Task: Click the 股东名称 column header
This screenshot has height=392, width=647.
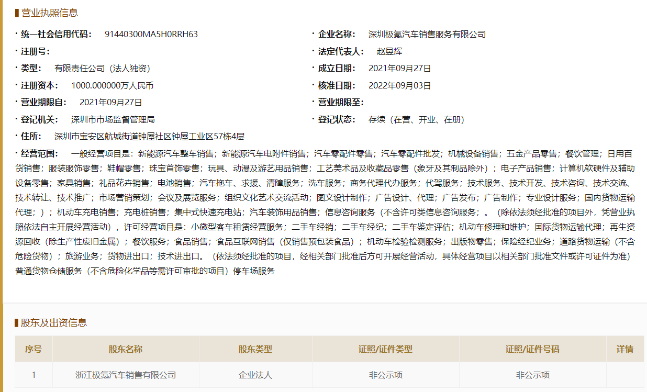Action: tap(126, 349)
